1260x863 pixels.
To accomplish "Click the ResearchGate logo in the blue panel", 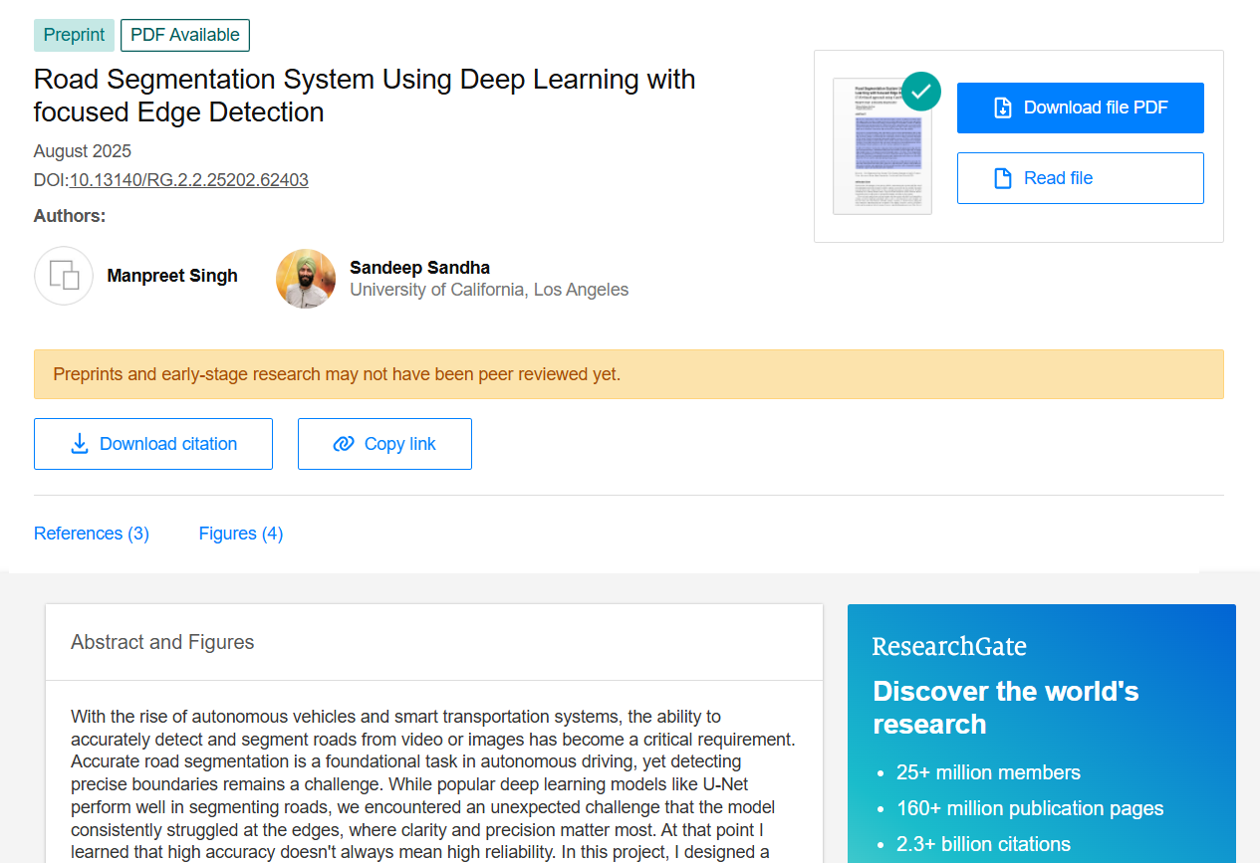I will coord(949,647).
